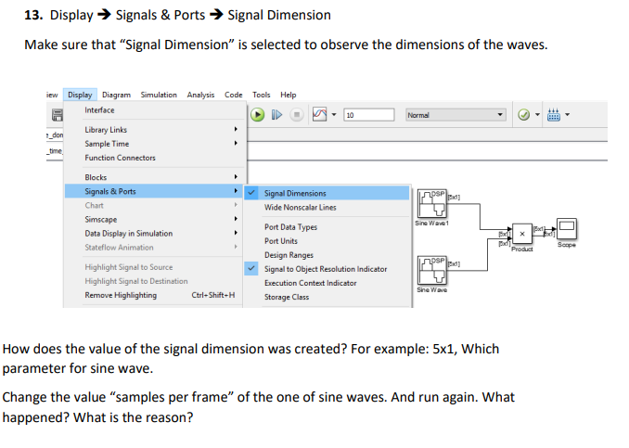Edit the simulation stop time field
This screenshot has width=629, height=448.
[369, 115]
